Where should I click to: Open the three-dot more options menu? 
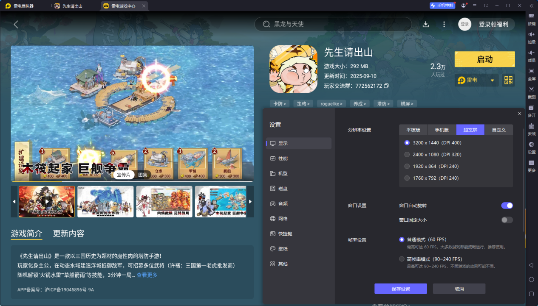coord(444,24)
